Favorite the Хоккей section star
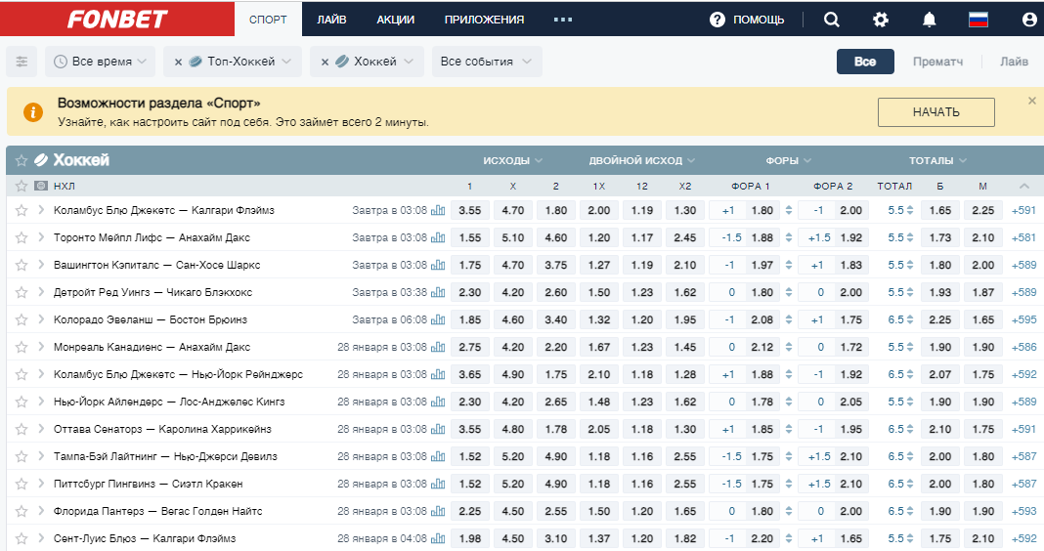1044x551 pixels. click(22, 160)
